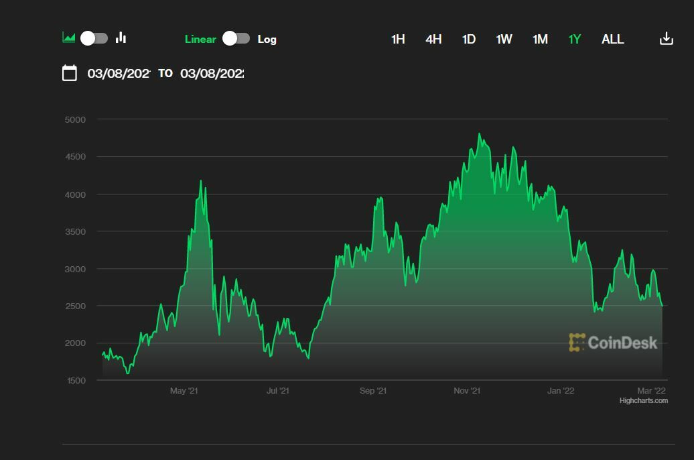
Task: Toggle the chart type switch
Action: [94, 38]
